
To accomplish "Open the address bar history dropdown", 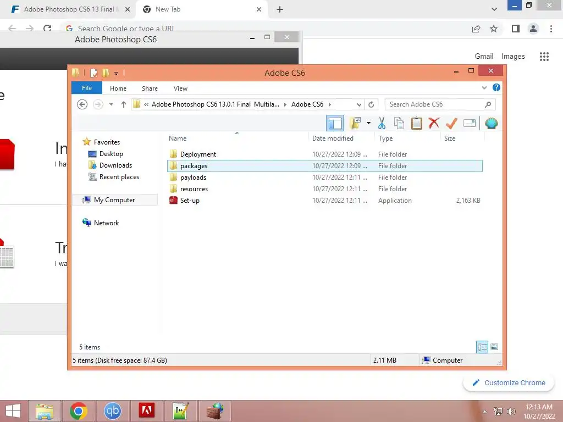I will 359,104.
